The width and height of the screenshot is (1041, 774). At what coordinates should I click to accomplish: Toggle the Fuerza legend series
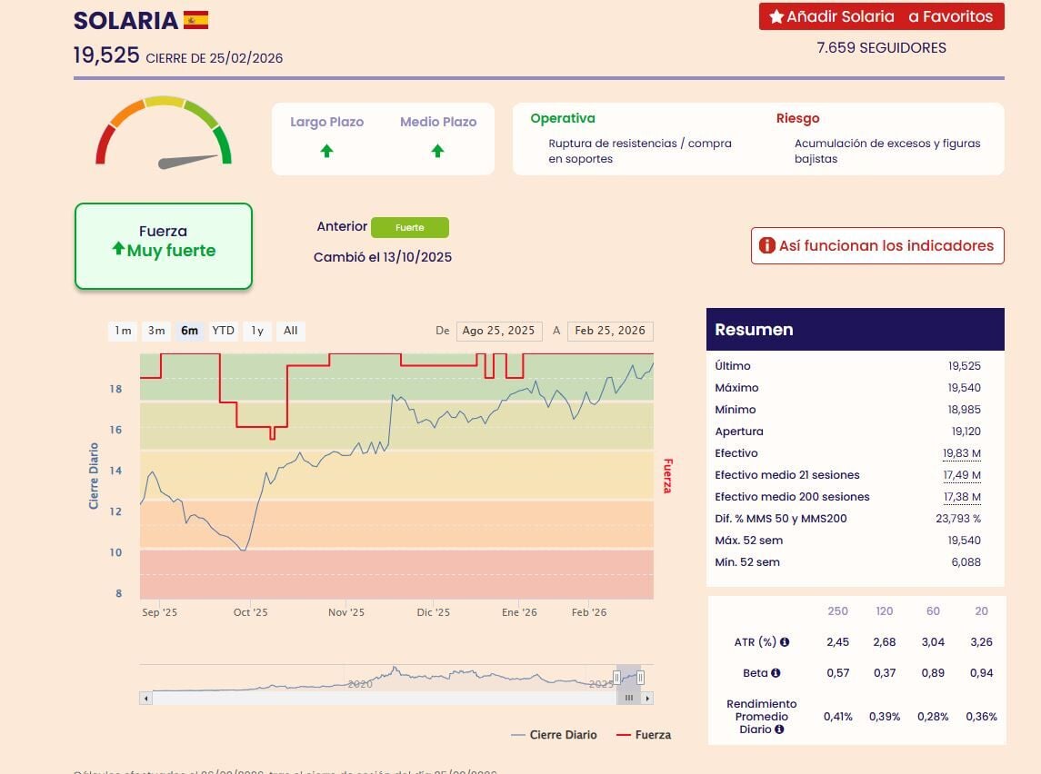[644, 735]
